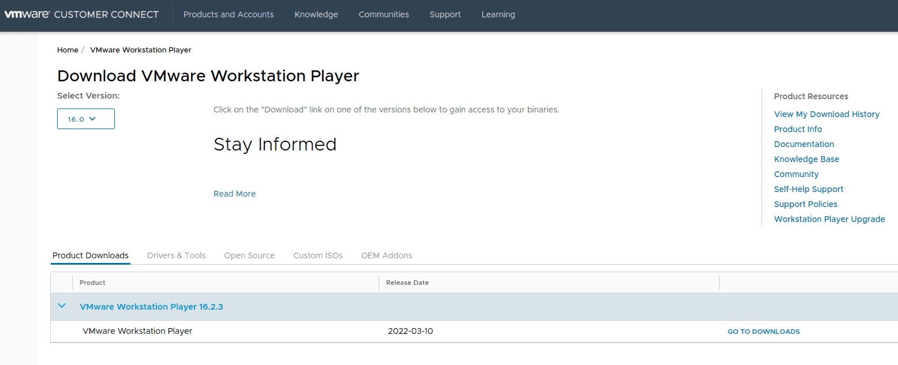Click the Download VMware Workstation Player heading

click(x=208, y=76)
